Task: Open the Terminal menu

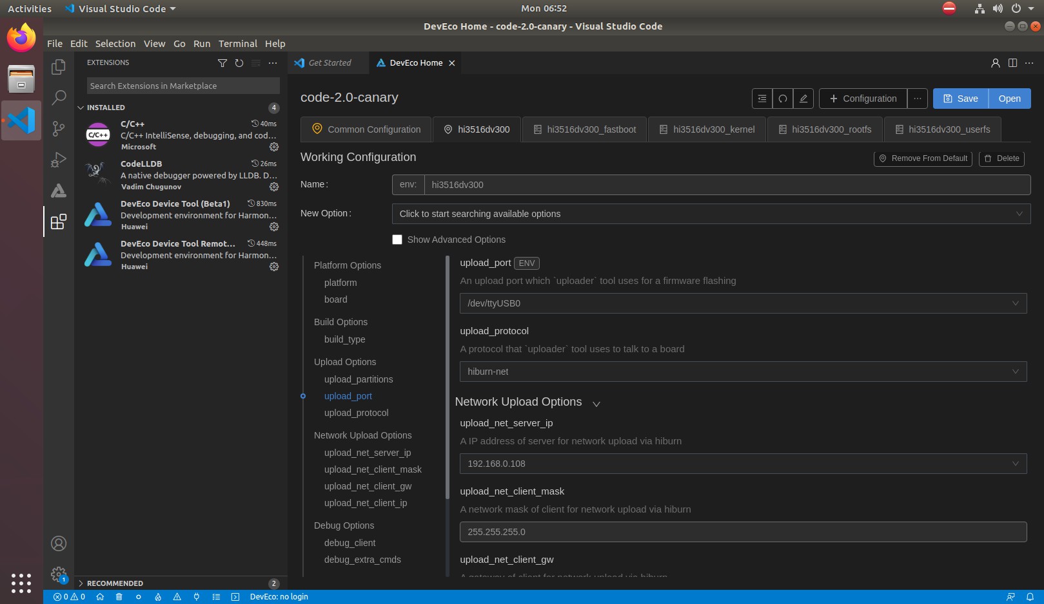Action: coord(237,44)
